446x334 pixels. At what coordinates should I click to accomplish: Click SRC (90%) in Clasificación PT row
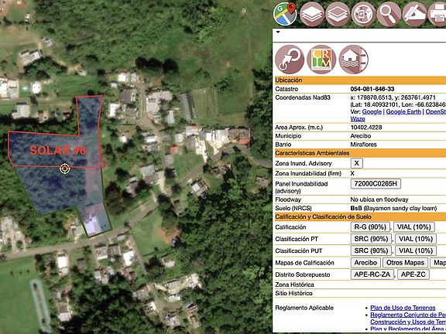pos(371,239)
